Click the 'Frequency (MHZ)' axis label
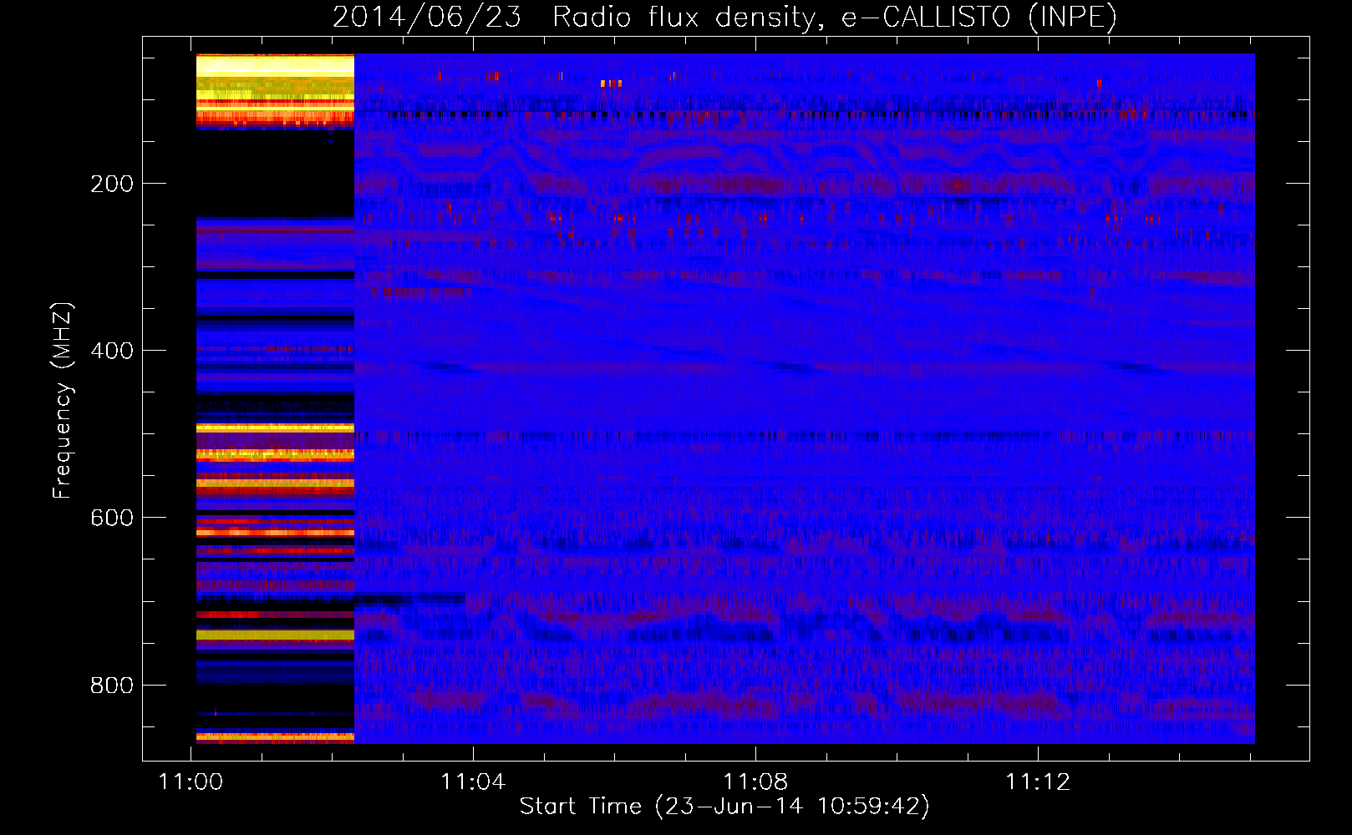This screenshot has width=1352, height=835. (63, 401)
